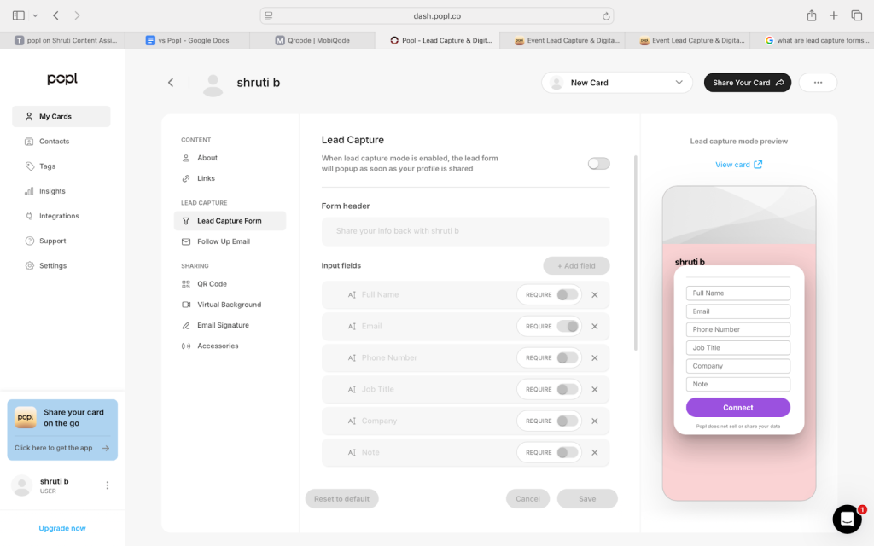874x546 pixels.
Task: Open Safari sidebar dropdown chevron
Action: point(35,15)
